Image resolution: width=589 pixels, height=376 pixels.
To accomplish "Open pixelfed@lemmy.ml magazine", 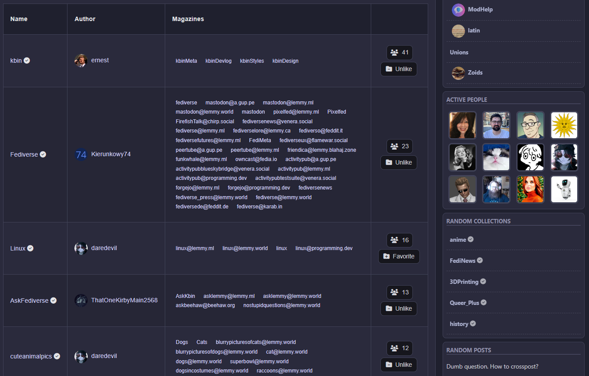I will pyautogui.click(x=296, y=112).
